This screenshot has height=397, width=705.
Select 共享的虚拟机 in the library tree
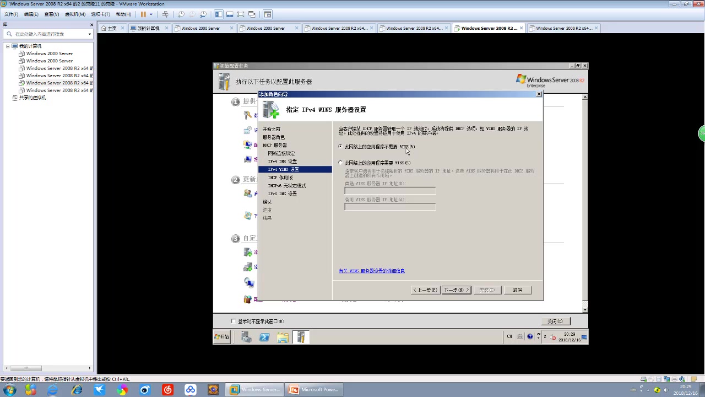[x=32, y=98]
